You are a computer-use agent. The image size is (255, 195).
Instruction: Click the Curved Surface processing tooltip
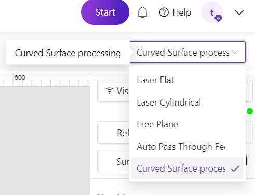pos(68,53)
